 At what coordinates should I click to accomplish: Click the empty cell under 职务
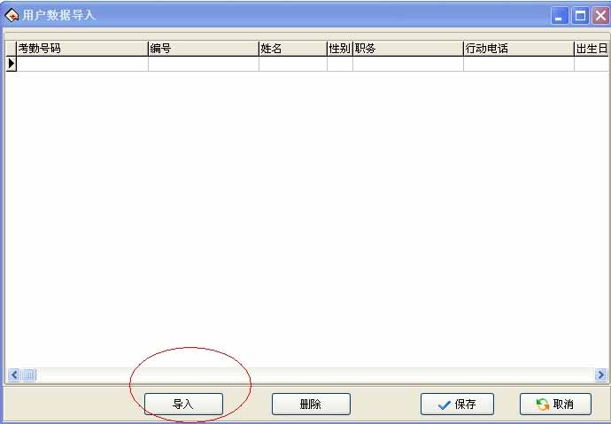click(408, 64)
